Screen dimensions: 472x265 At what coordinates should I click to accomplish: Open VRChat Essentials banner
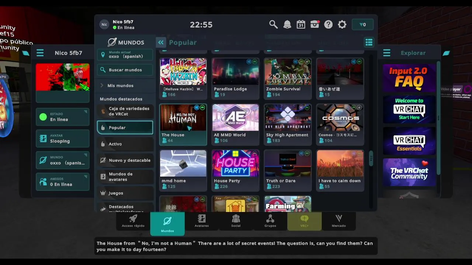409,141
